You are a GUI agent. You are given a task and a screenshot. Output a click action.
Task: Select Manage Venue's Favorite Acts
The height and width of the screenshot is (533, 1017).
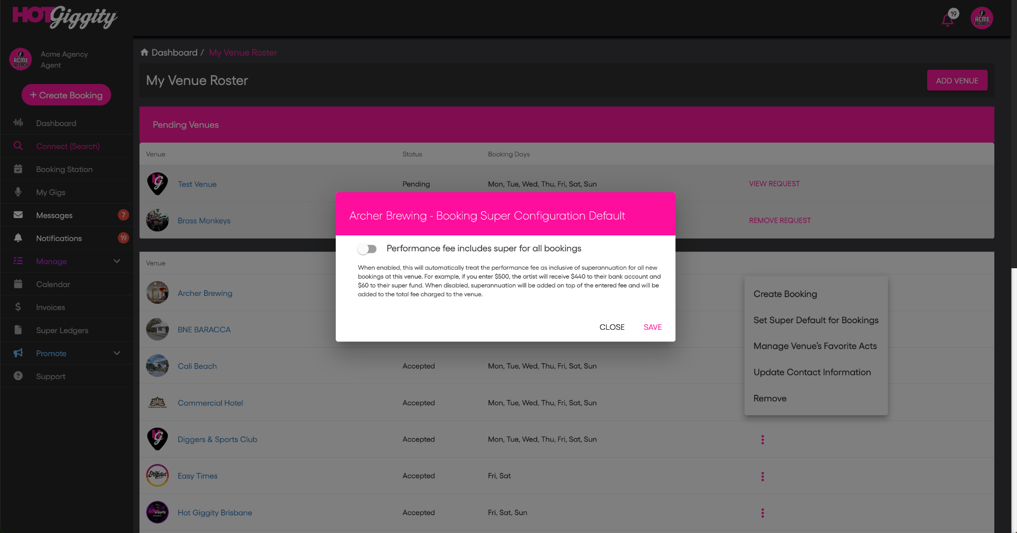(816, 346)
